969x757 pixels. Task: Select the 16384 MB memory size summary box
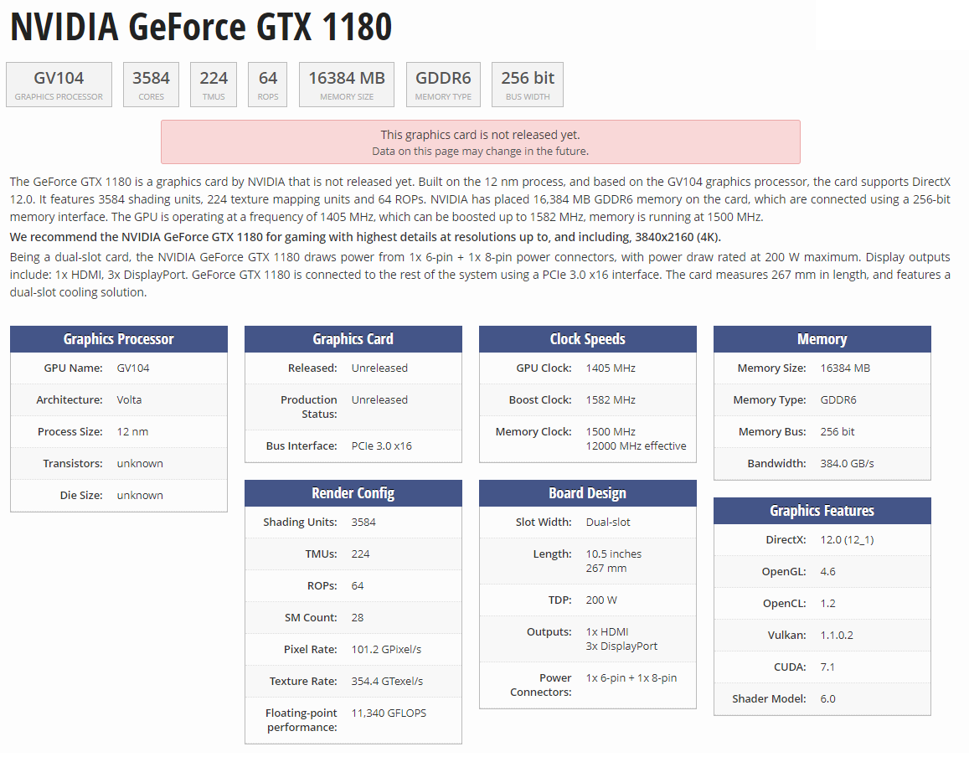[347, 85]
